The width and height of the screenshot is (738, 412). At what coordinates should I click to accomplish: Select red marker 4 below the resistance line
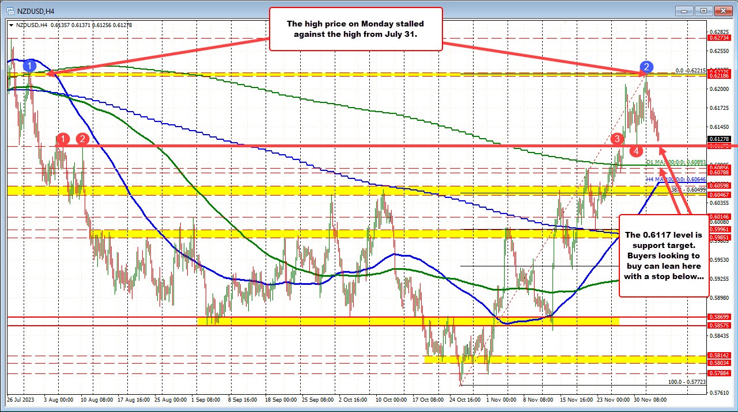point(637,151)
